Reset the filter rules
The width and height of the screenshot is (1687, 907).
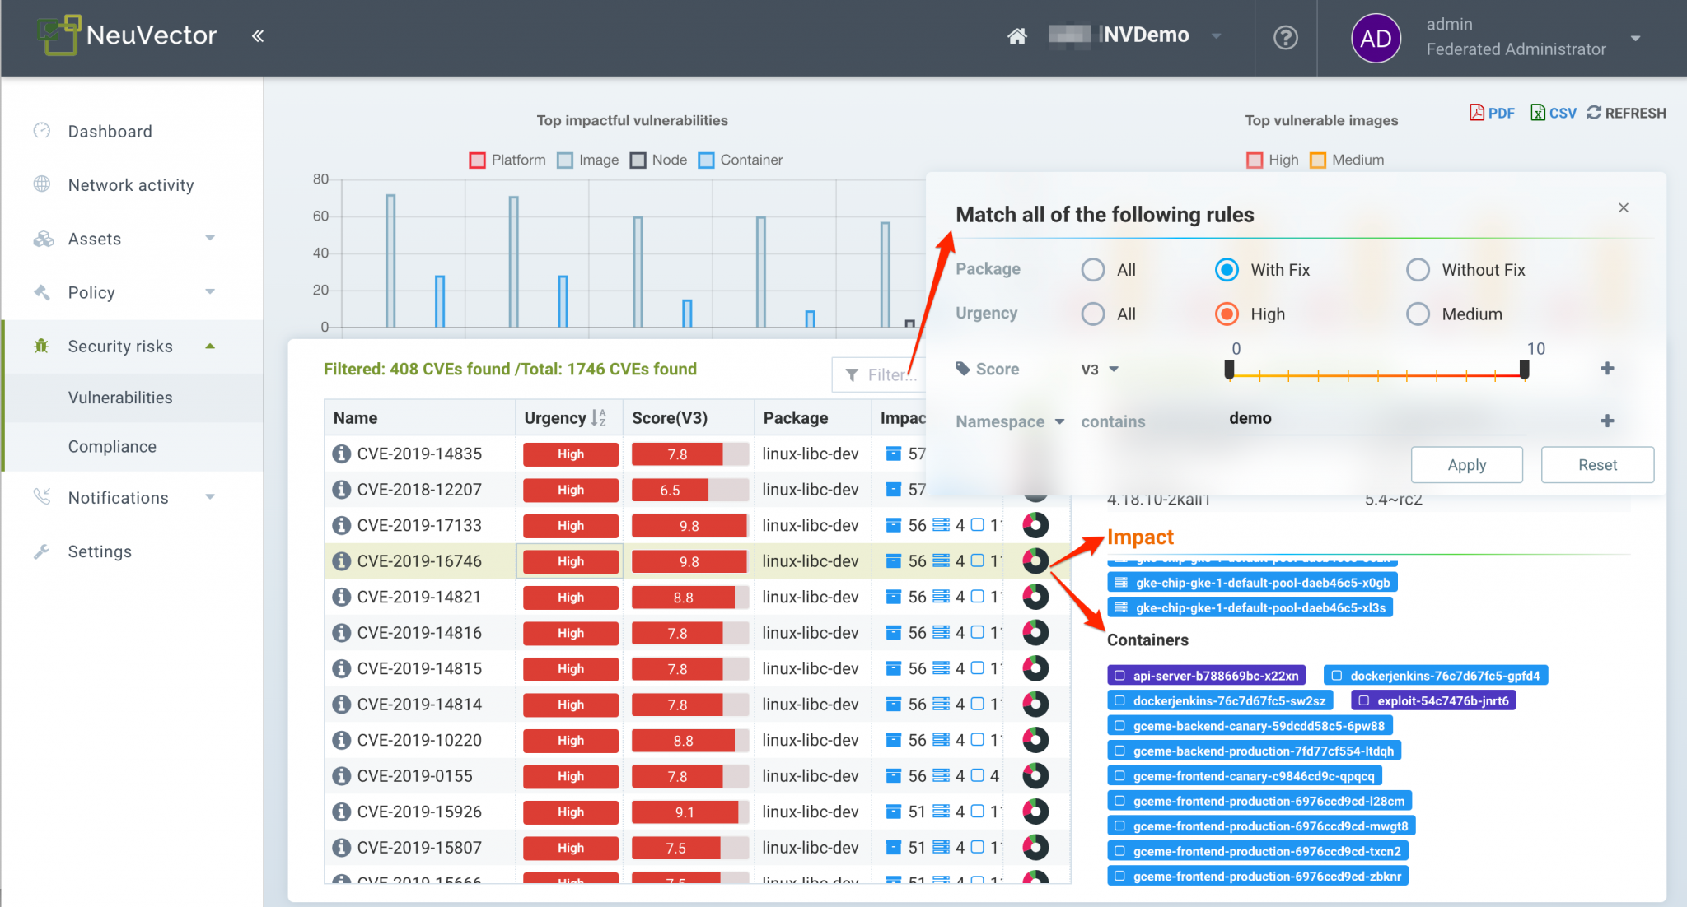click(1596, 464)
